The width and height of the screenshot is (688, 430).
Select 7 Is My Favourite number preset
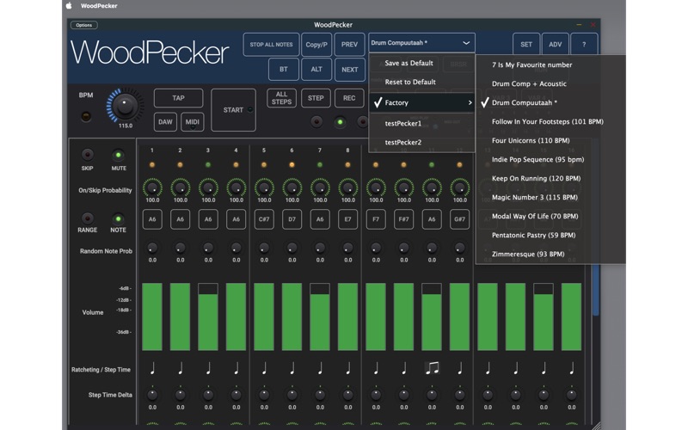click(x=550, y=65)
